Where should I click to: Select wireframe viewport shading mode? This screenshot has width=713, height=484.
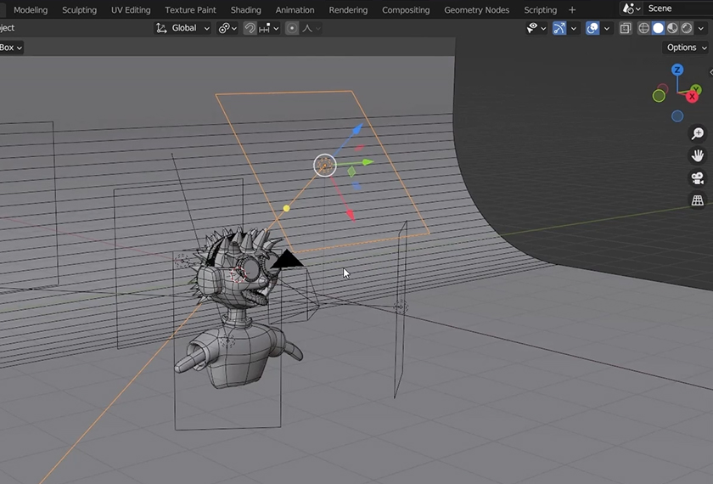pyautogui.click(x=644, y=28)
